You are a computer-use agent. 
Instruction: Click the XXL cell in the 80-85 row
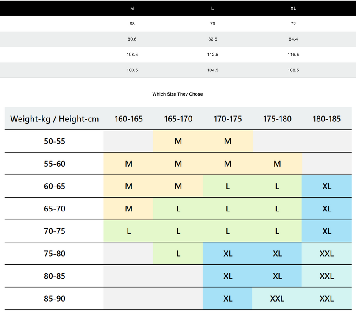[327, 276]
